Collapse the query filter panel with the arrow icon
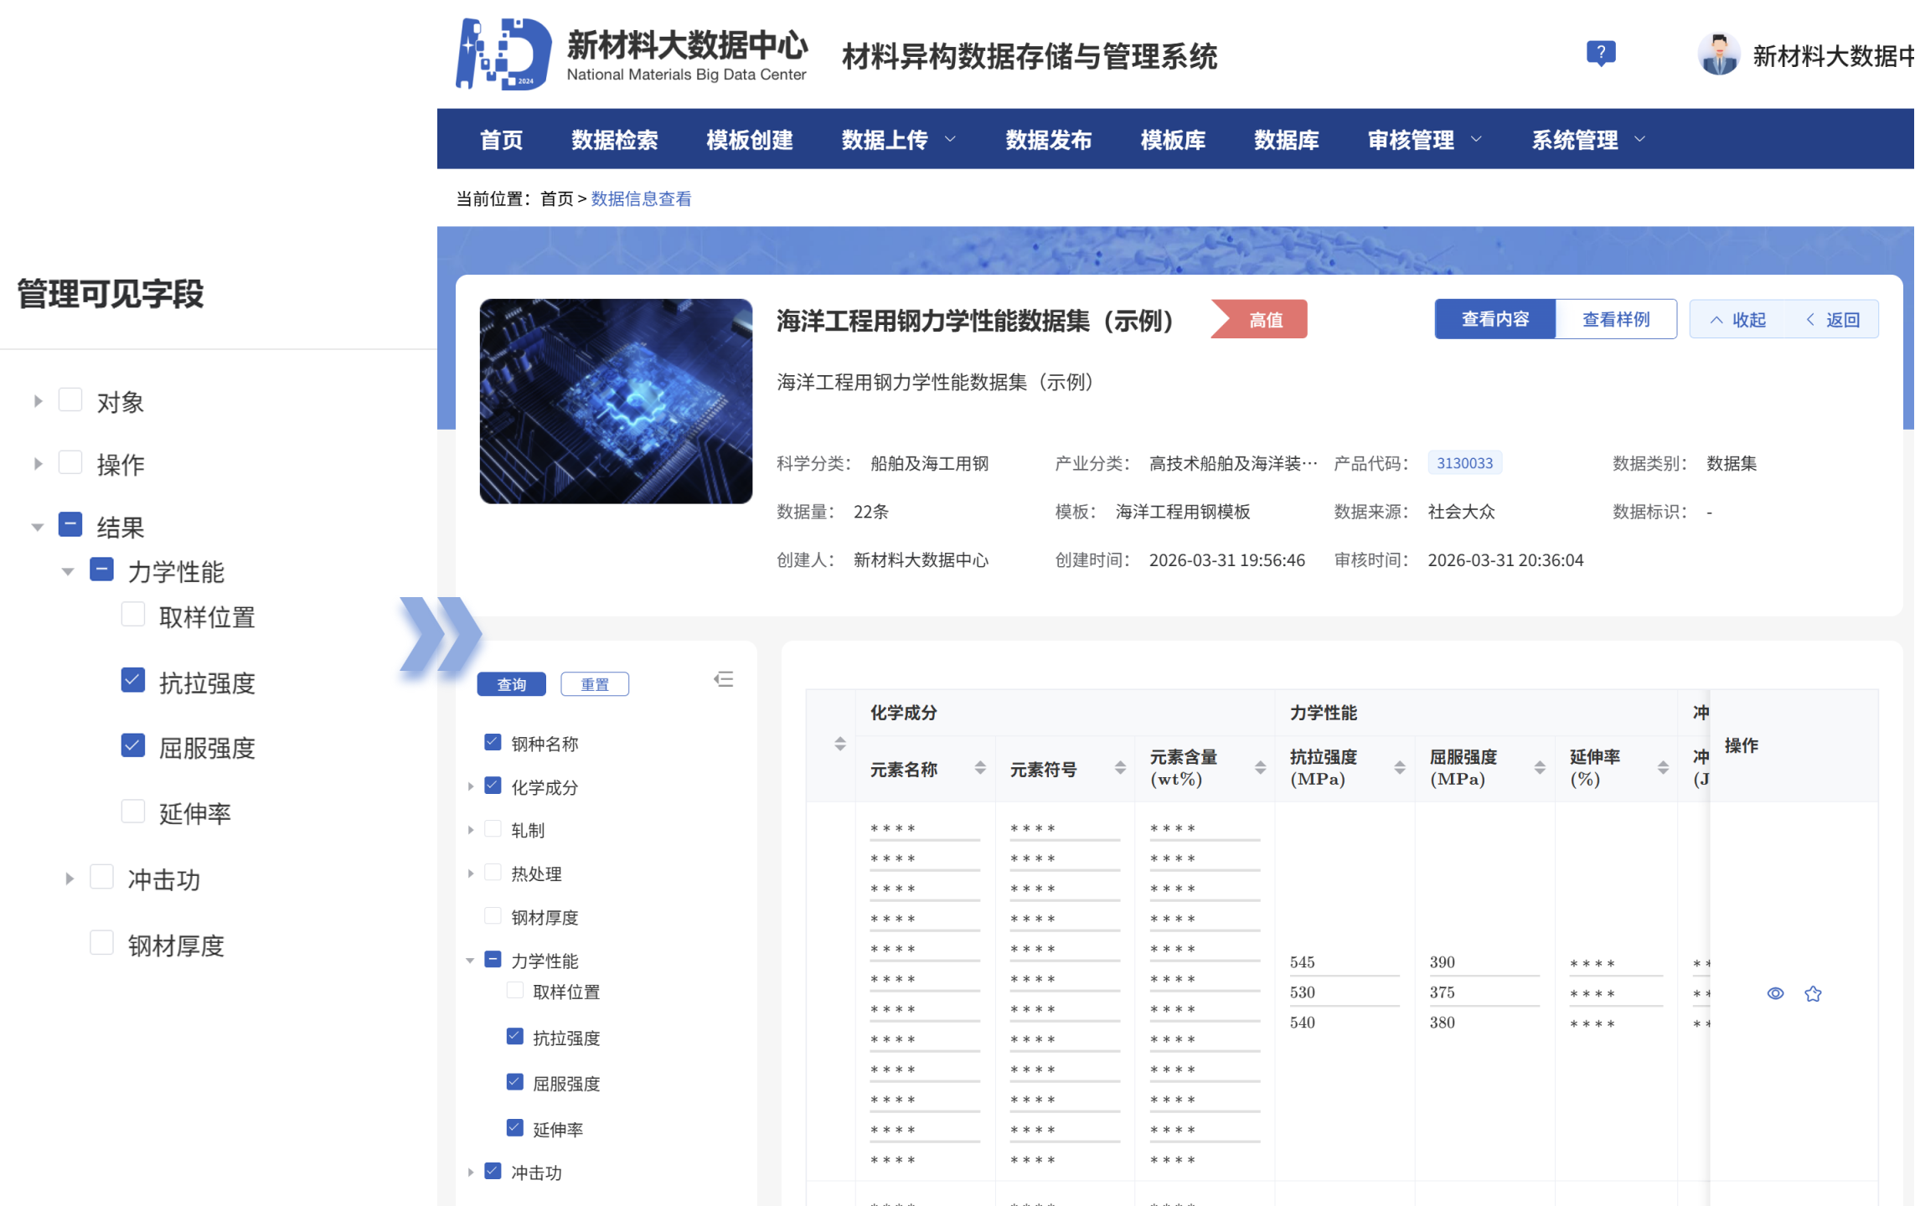1915x1206 pixels. (724, 680)
